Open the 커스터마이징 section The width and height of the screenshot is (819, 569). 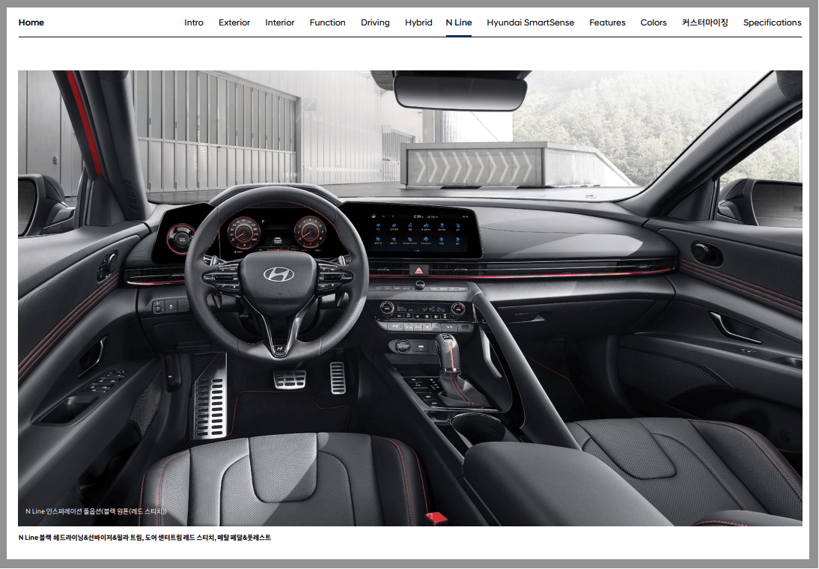coord(704,22)
